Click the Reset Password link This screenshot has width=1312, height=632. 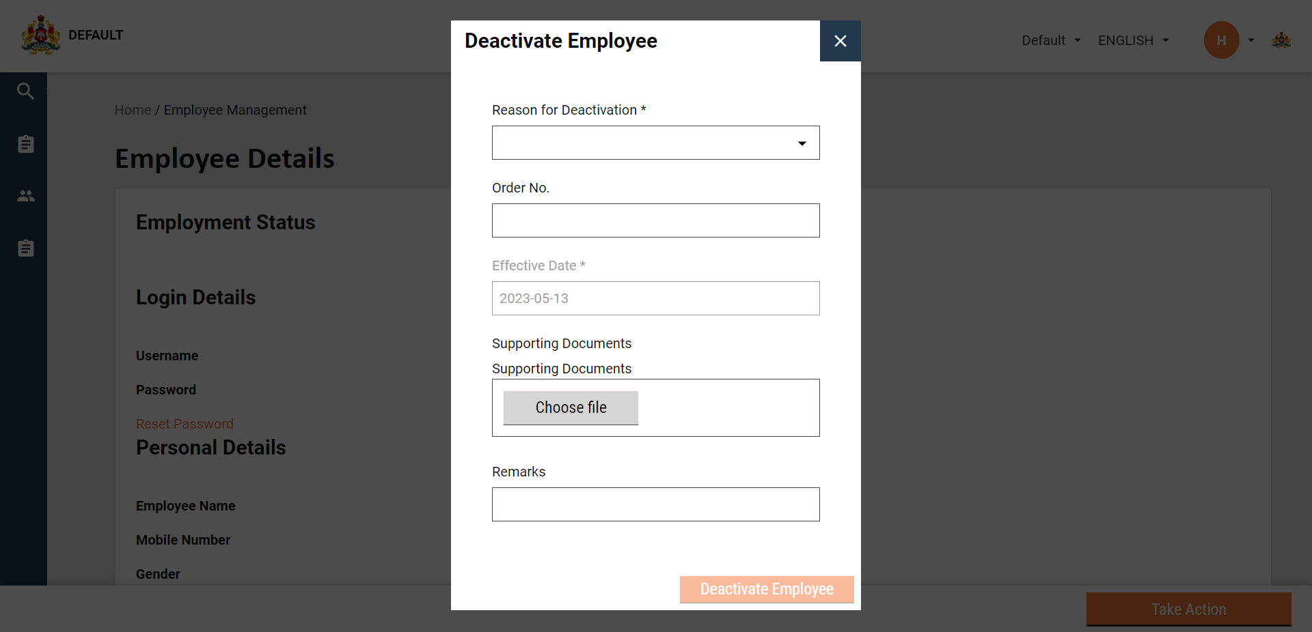point(184,424)
